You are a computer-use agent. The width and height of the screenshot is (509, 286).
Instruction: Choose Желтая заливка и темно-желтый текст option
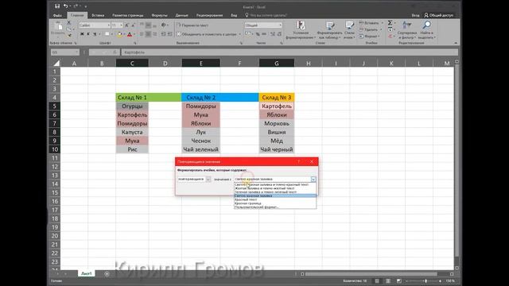pyautogui.click(x=275, y=188)
